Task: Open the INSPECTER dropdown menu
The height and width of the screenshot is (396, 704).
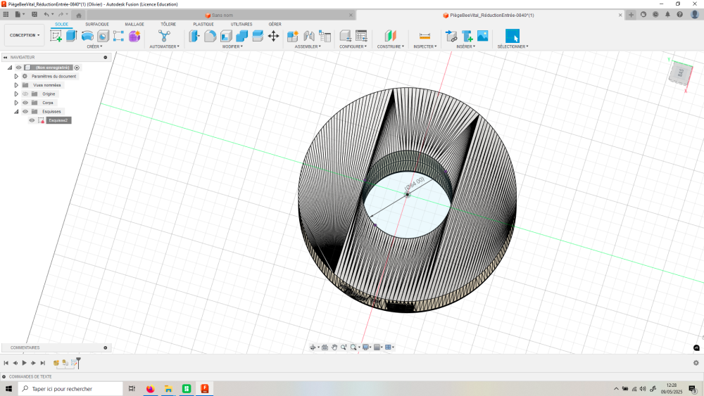Action: pos(425,46)
